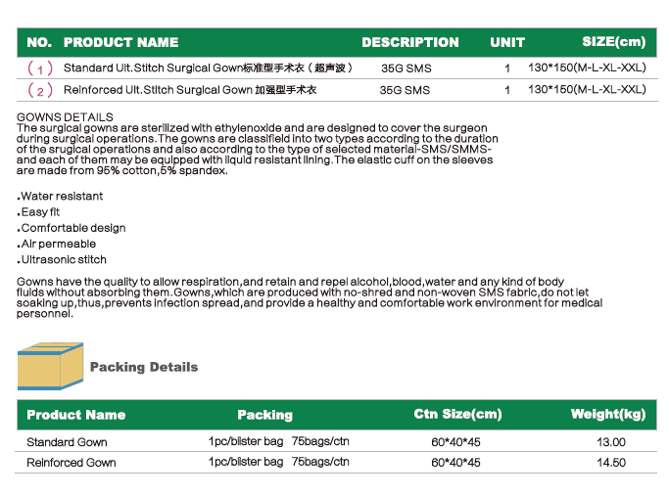Select Standard Ult.Stitch Surgical Gown row text
The height and width of the screenshot is (496, 669).
208,68
